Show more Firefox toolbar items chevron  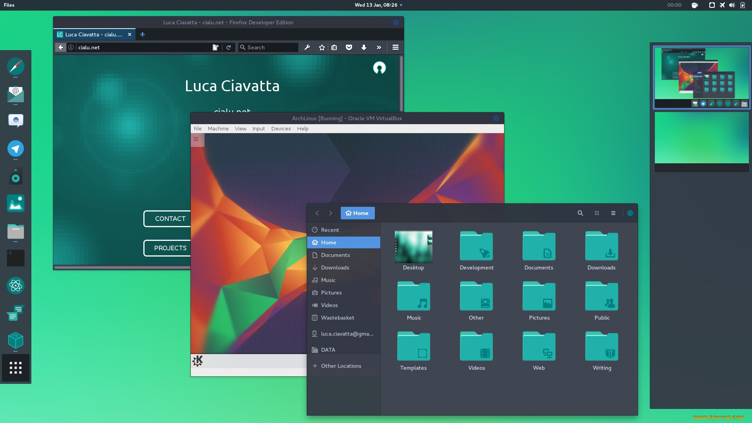pyautogui.click(x=379, y=47)
